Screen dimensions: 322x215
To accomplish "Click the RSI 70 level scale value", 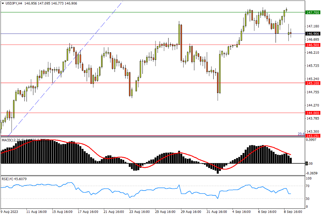I will tap(309, 186).
